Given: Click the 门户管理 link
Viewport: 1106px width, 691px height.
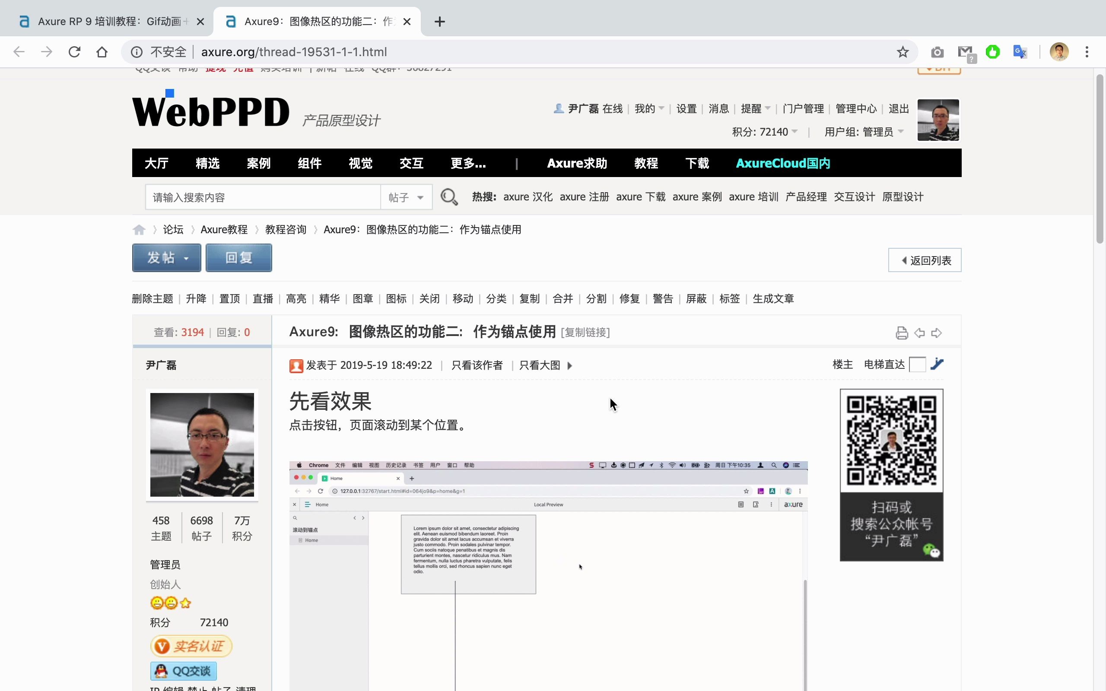Looking at the screenshot, I should coord(803,109).
